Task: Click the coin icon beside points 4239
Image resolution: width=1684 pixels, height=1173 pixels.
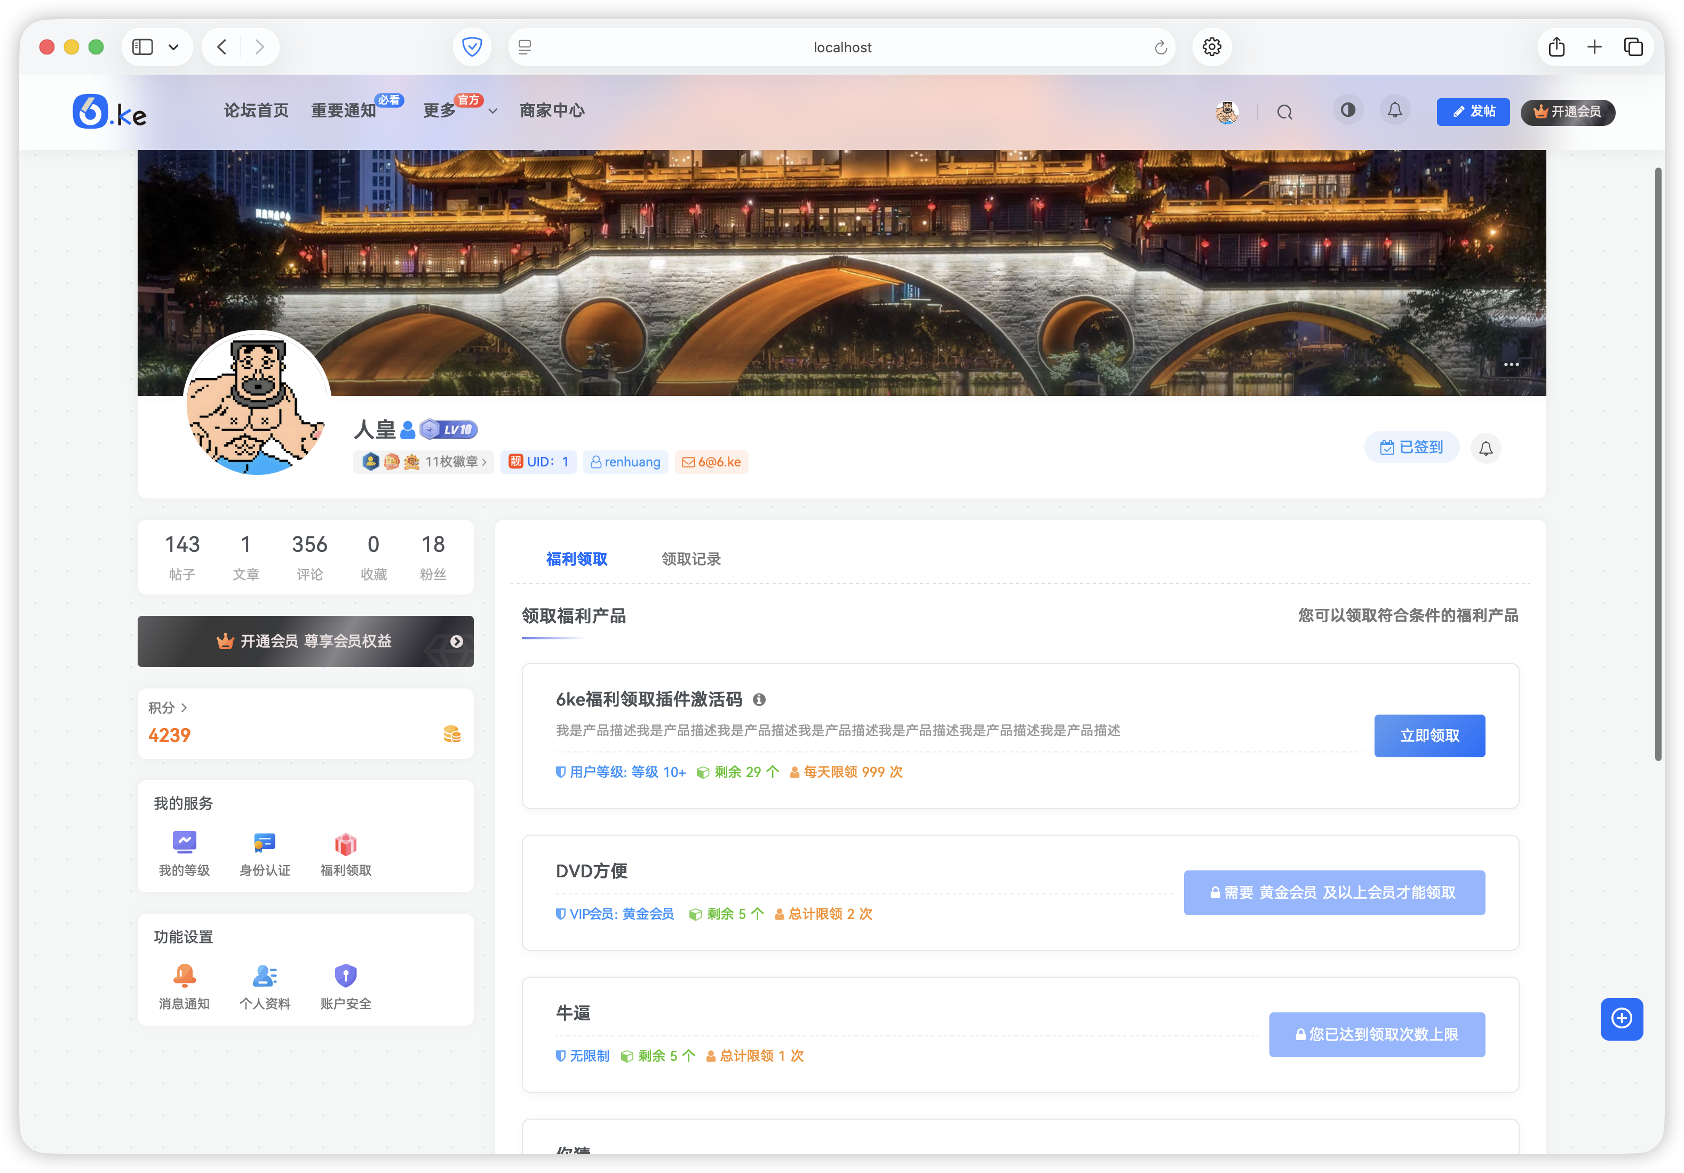Action: (x=452, y=734)
